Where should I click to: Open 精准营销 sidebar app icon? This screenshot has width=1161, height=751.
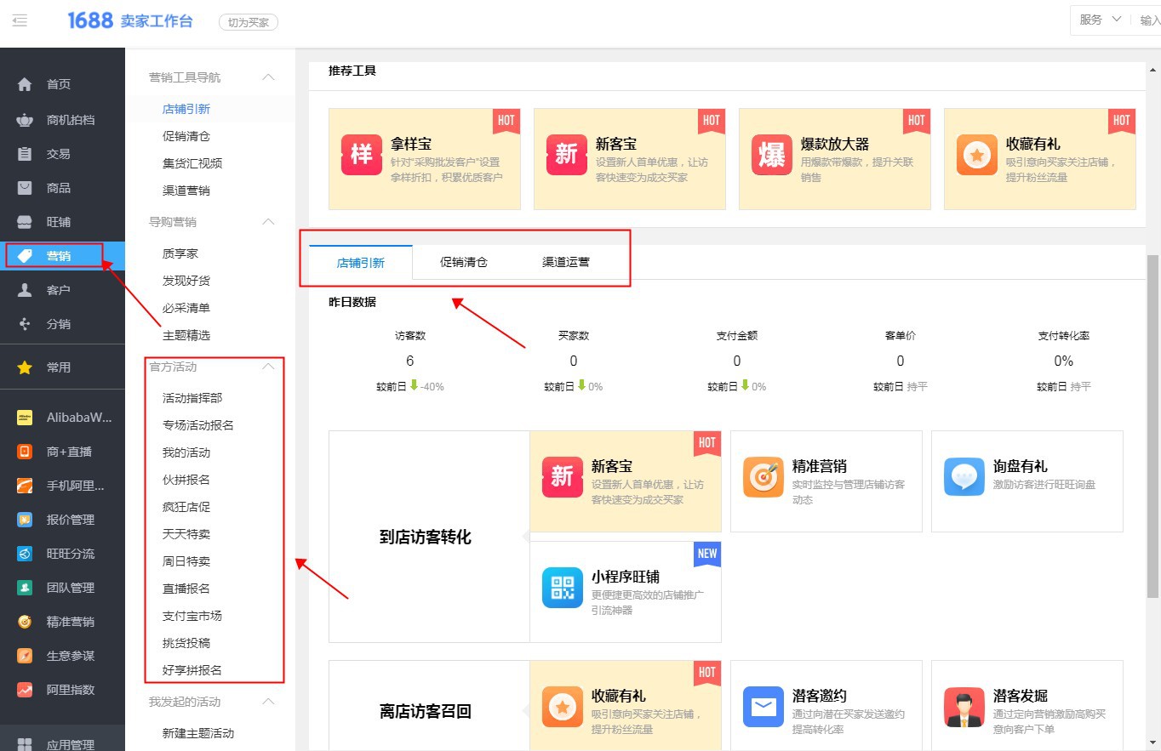pos(25,622)
